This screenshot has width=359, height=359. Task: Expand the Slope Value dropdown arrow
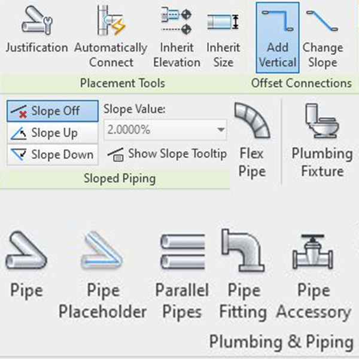click(x=221, y=130)
